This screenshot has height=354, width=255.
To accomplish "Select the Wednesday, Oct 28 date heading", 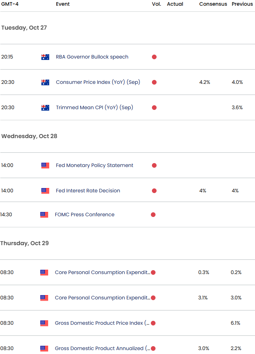I will point(29,136).
